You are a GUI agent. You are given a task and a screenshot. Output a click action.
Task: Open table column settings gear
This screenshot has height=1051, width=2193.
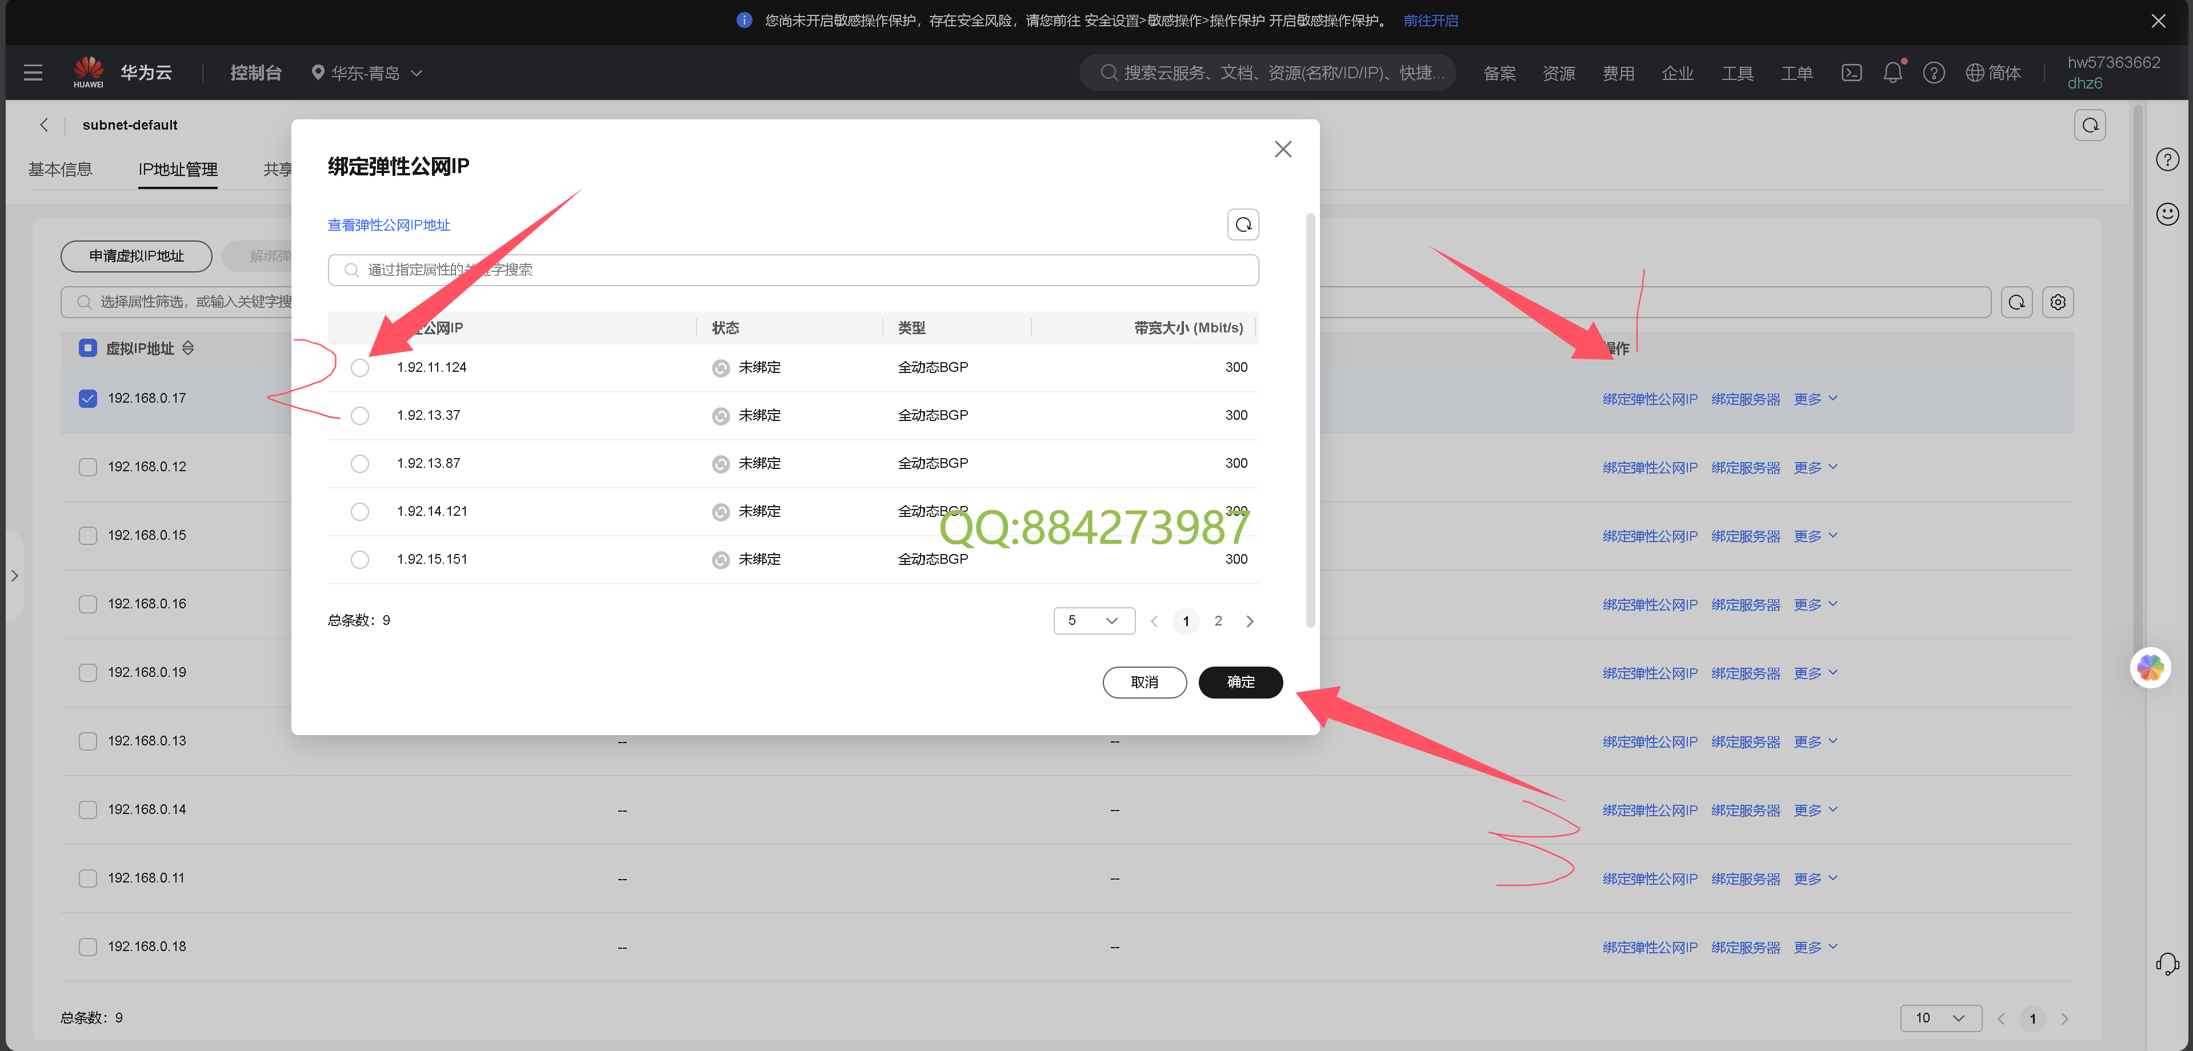tap(2058, 302)
